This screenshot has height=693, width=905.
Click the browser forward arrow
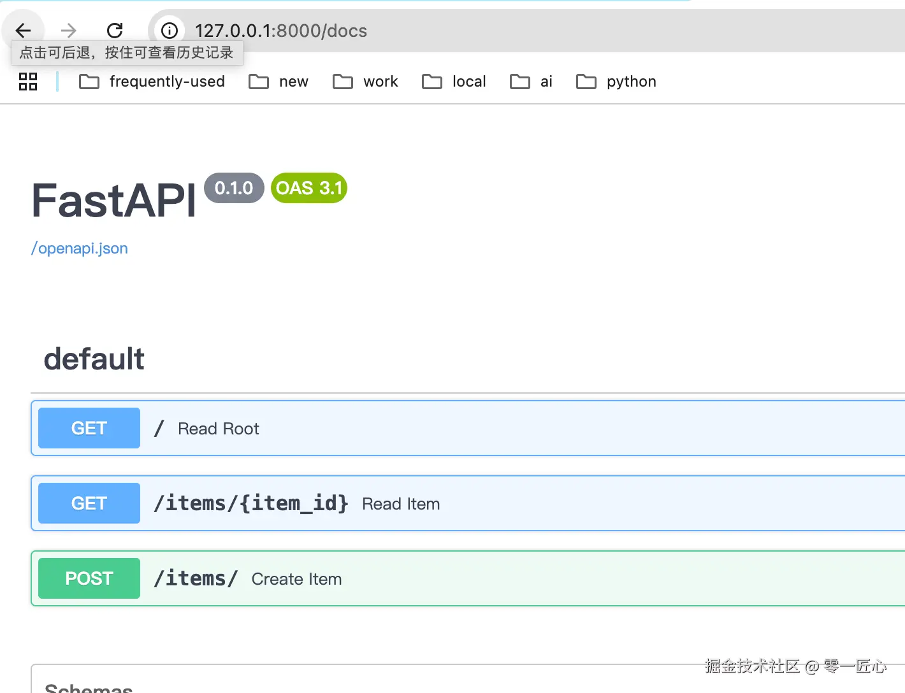pyautogui.click(x=69, y=30)
